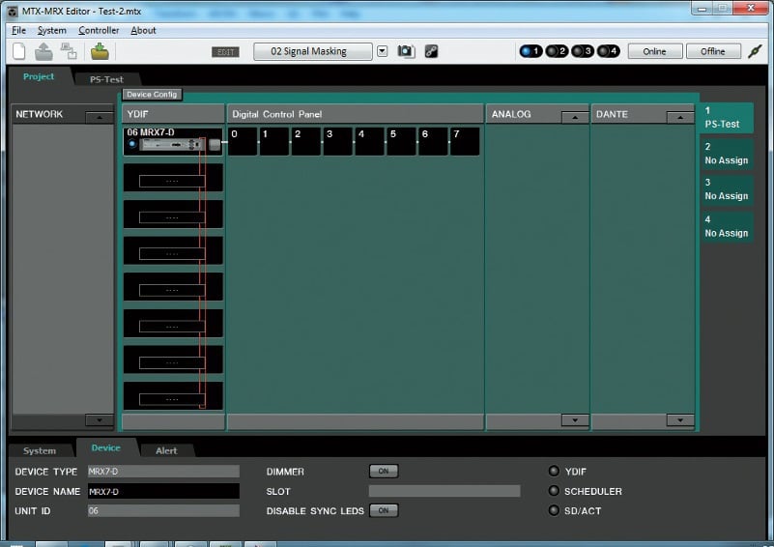Open the Device Config button
The image size is (774, 547).
coord(152,95)
